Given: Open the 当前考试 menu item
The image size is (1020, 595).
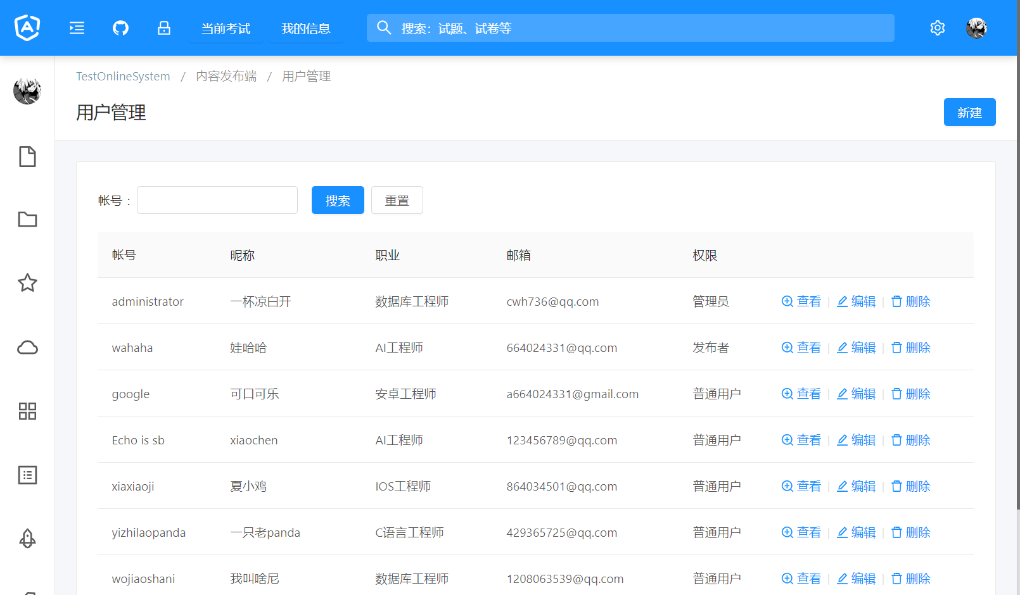Looking at the screenshot, I should click(226, 28).
